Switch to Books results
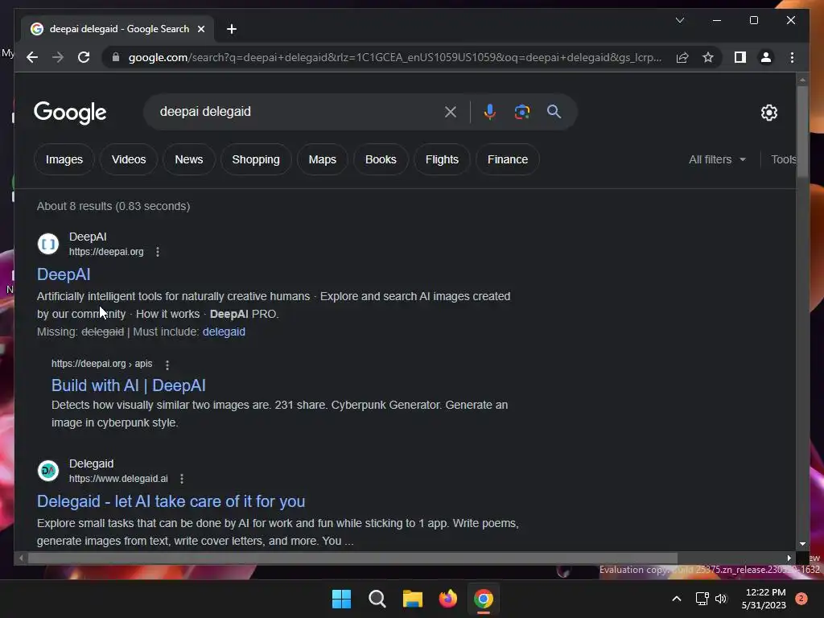This screenshot has height=618, width=824. [381, 159]
